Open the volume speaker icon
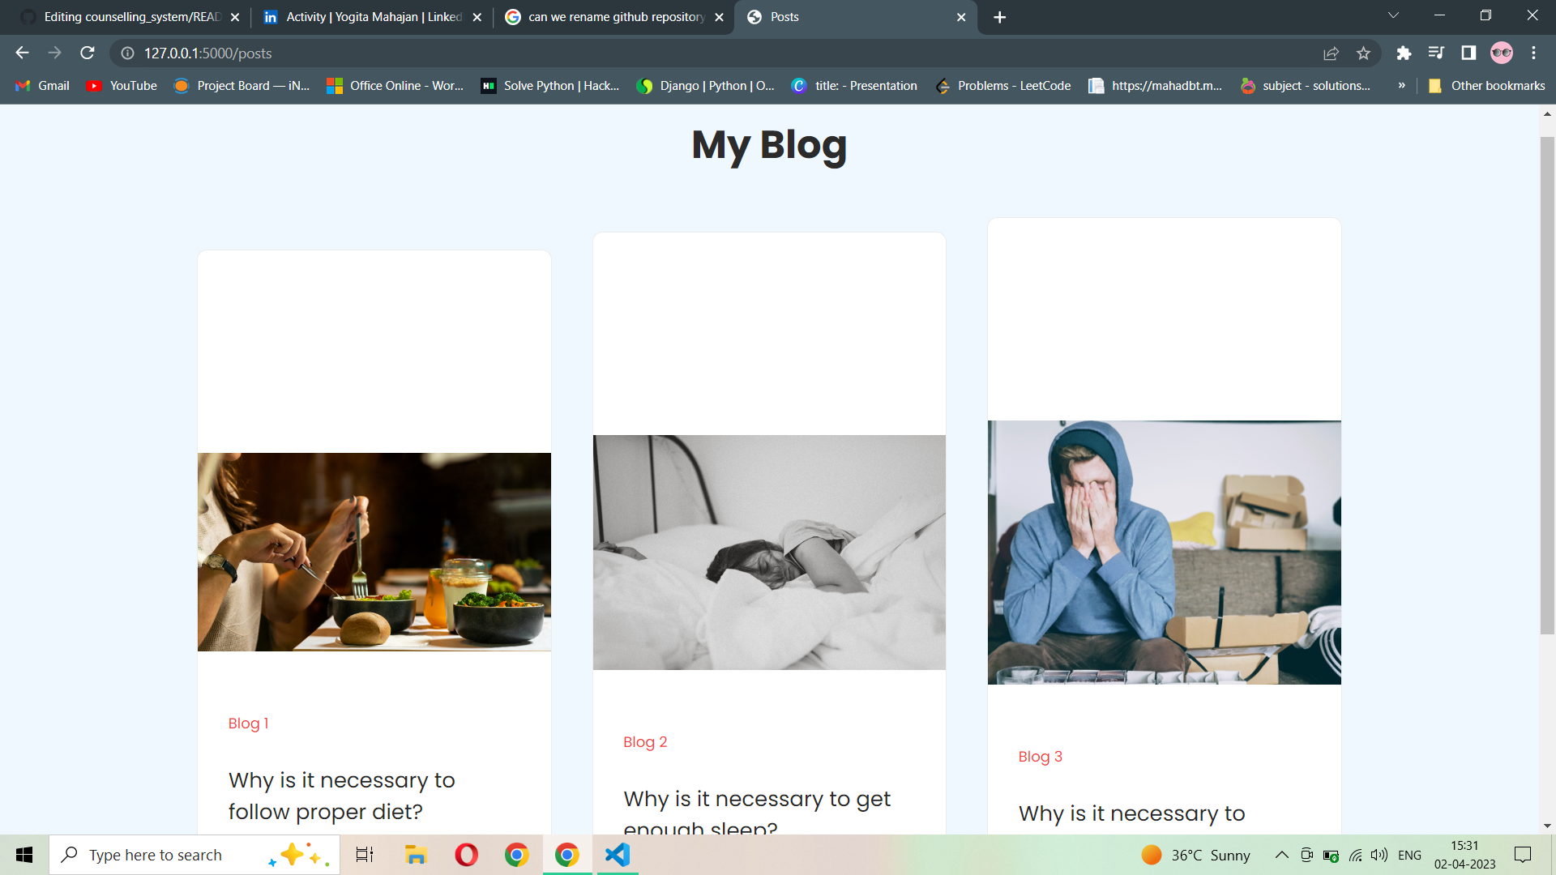The width and height of the screenshot is (1556, 875). pyautogui.click(x=1379, y=855)
